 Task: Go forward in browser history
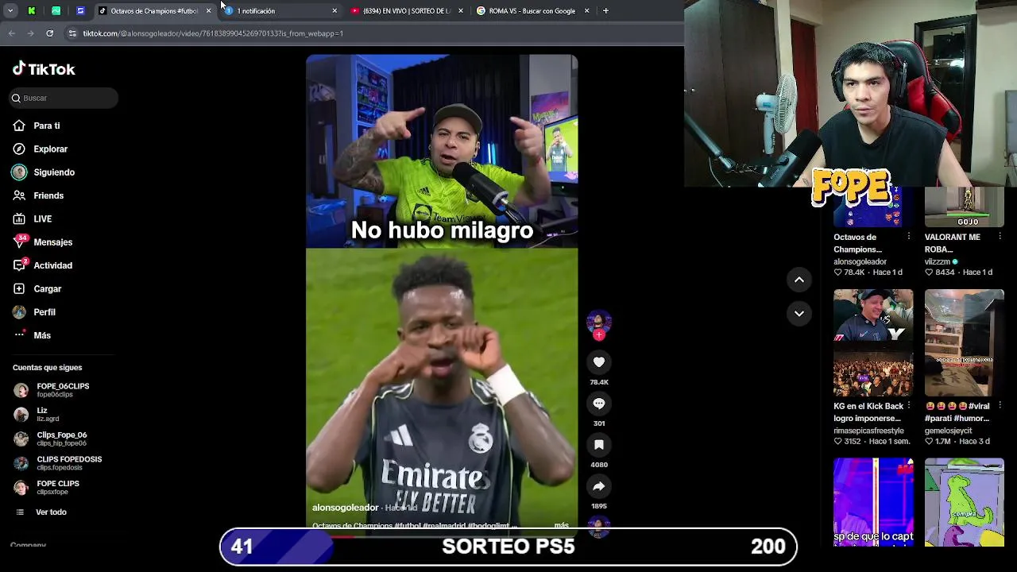[30, 33]
